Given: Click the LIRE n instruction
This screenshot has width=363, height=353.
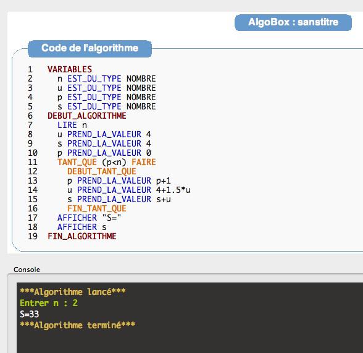Looking at the screenshot, I should point(72,125).
